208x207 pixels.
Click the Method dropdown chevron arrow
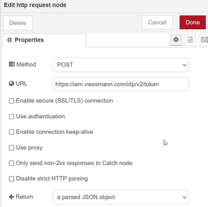185,65
